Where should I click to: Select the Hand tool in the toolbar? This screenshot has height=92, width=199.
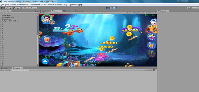click(3, 8)
